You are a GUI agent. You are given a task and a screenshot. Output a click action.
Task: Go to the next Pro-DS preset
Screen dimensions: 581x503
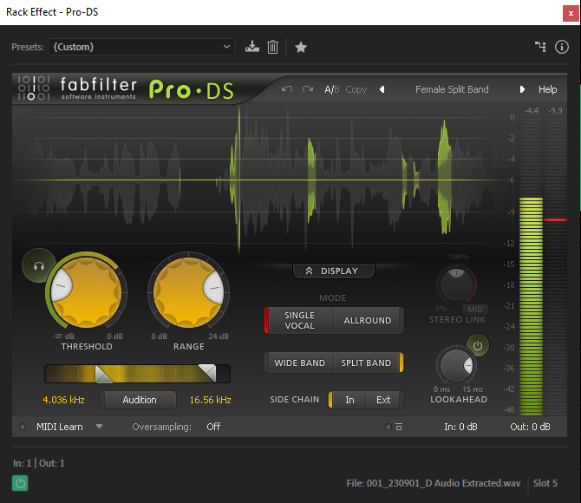(x=522, y=89)
